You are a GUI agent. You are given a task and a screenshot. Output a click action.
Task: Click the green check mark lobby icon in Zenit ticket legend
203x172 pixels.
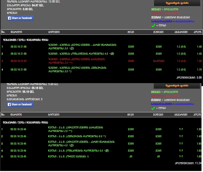pos(153,26)
